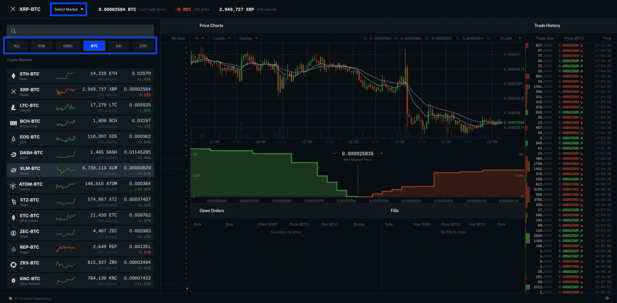The height and width of the screenshot is (303, 617).
Task: Zoom out depth chart with minus button
Action: pos(334,154)
